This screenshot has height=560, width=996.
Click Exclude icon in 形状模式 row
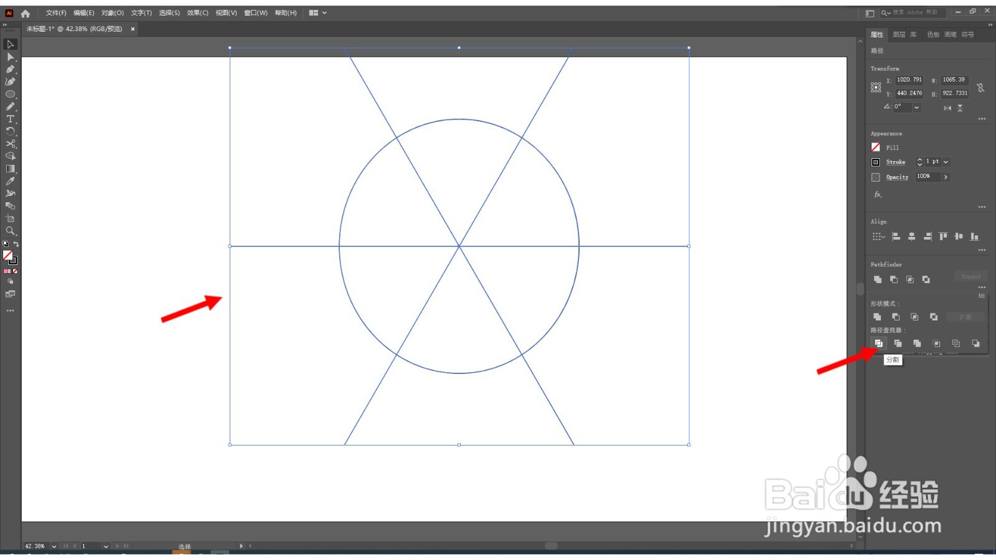[934, 317]
